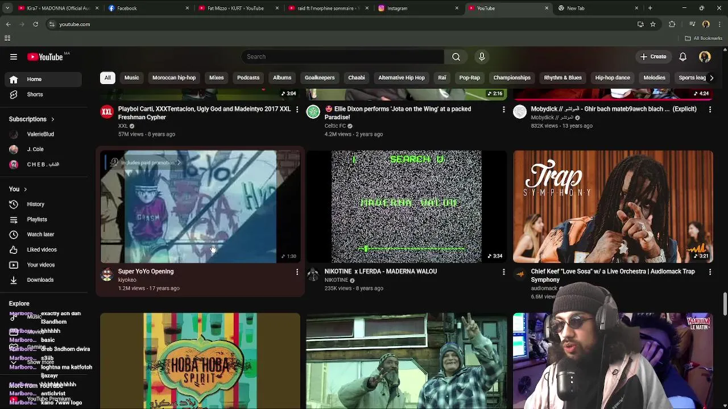Viewport: 728px width, 409px height.
Task: Click the youtube.com address bar
Action: click(x=341, y=24)
